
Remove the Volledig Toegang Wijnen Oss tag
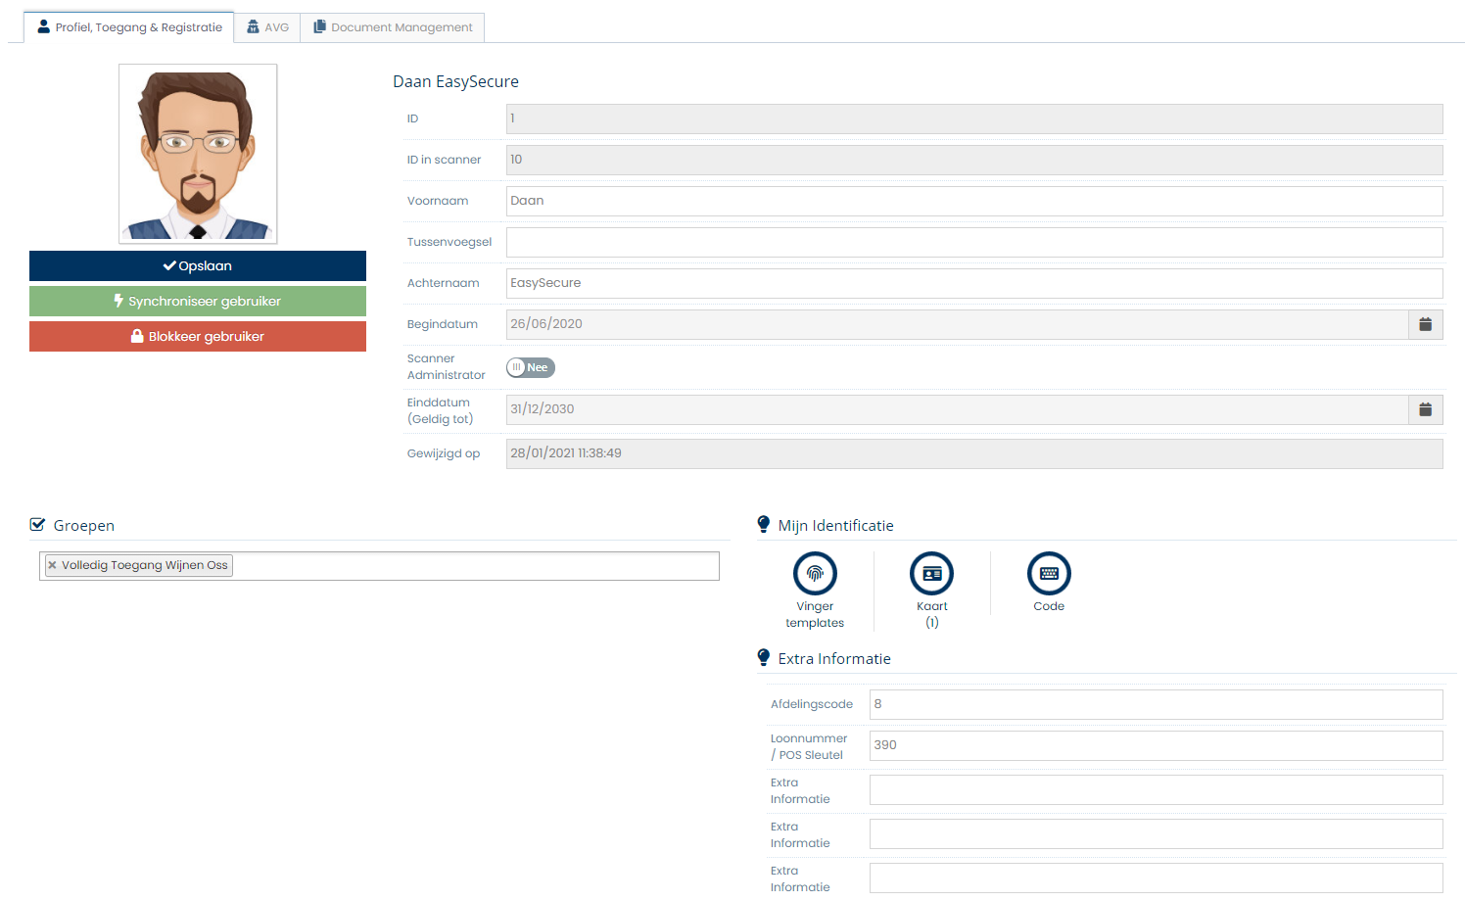tap(53, 565)
